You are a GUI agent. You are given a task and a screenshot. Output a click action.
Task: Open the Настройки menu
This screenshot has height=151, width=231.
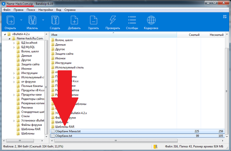[45, 10]
